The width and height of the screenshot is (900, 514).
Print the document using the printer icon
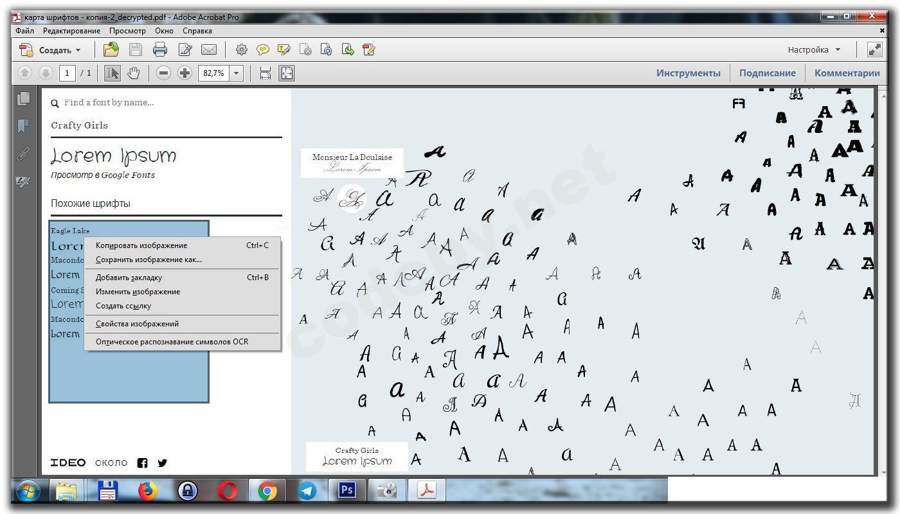160,49
